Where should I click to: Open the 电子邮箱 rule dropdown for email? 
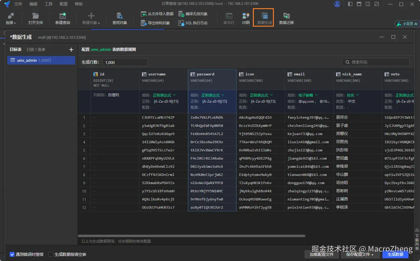click(308, 95)
